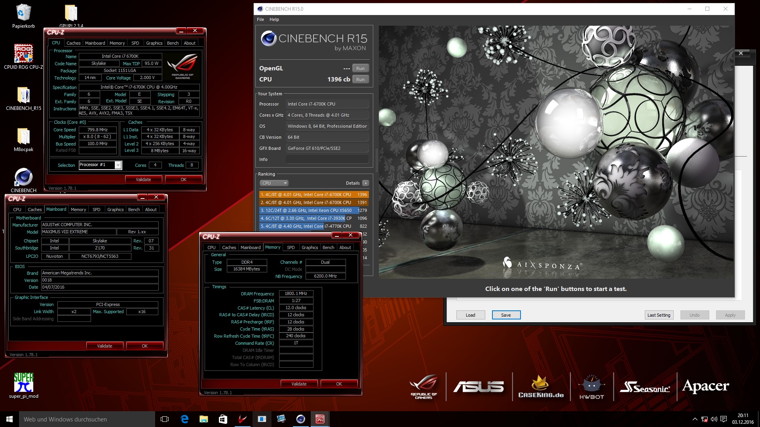The width and height of the screenshot is (760, 427).
Task: Switch to Caches tab in top CPU-Z window
Action: pos(73,43)
